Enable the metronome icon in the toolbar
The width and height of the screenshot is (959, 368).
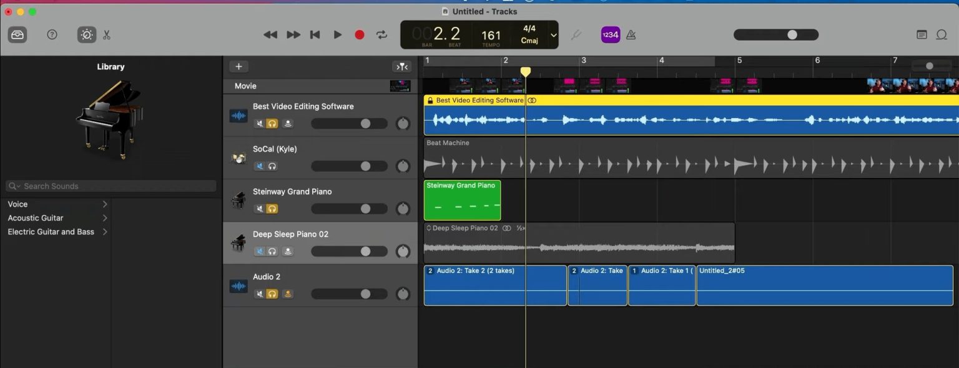tap(631, 34)
